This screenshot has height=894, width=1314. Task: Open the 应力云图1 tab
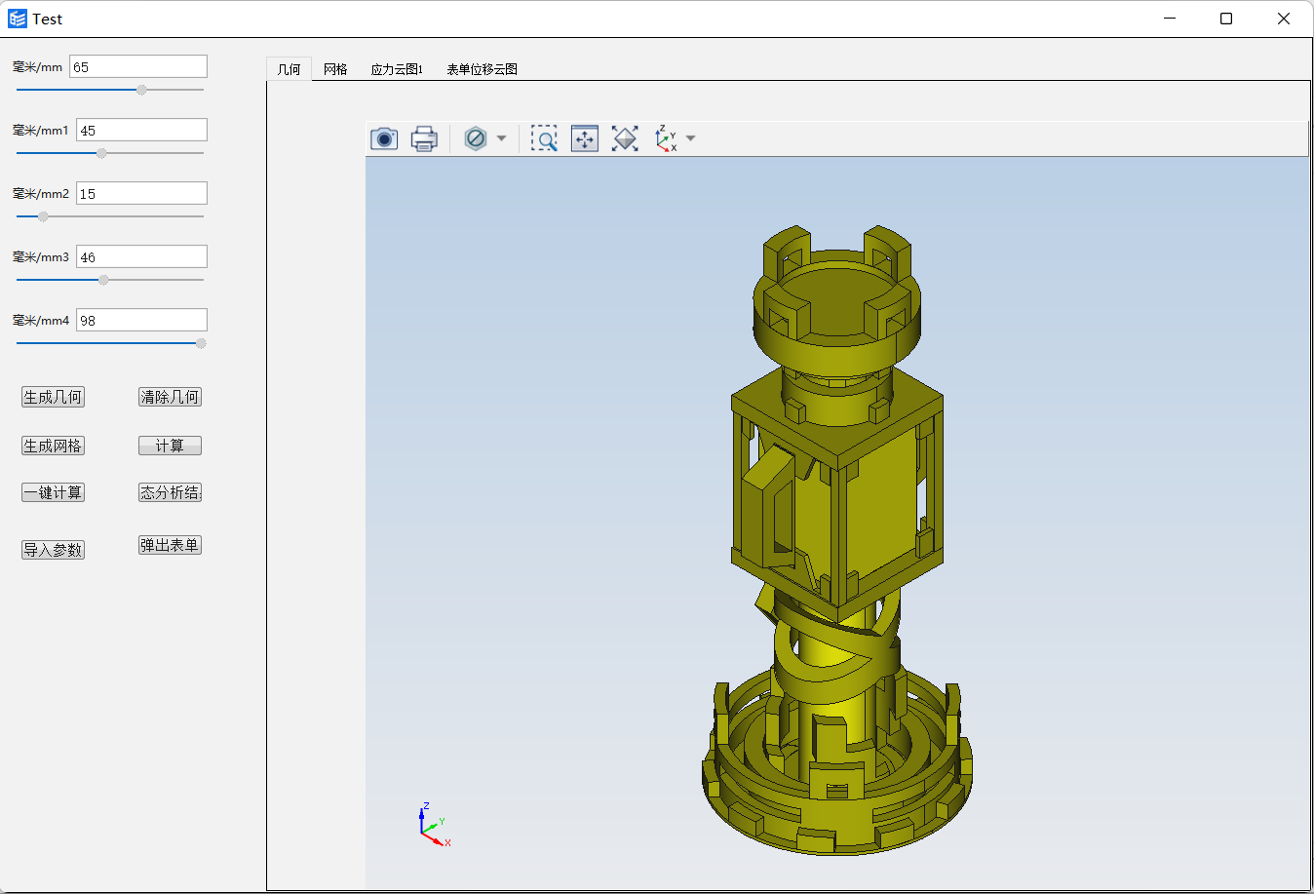397,69
